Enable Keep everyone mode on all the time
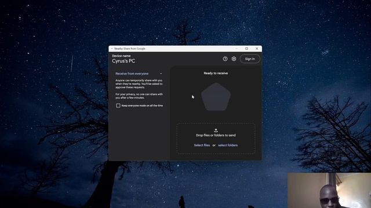371x208 pixels. pyautogui.click(x=118, y=105)
